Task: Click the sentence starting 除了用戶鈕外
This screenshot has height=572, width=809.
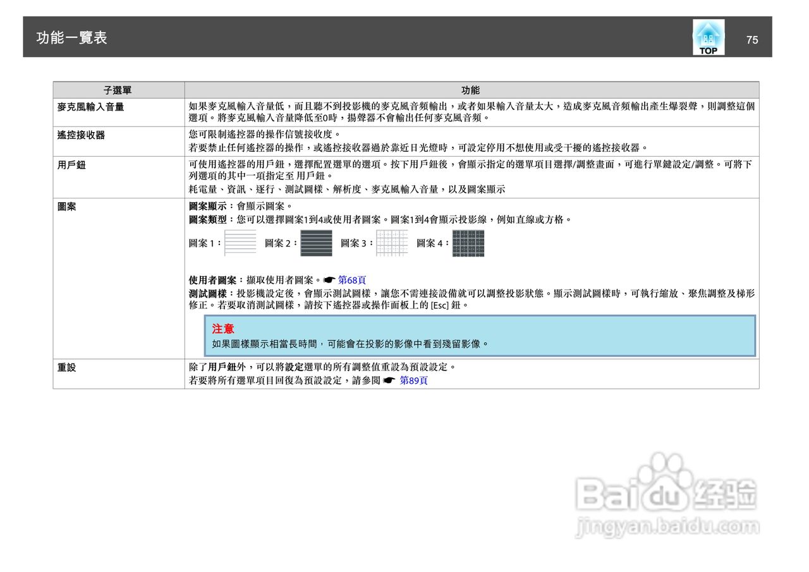Action: coord(322,367)
